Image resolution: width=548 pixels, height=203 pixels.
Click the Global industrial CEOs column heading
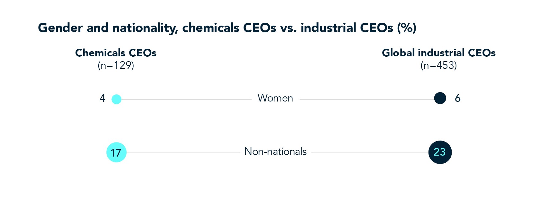click(438, 53)
